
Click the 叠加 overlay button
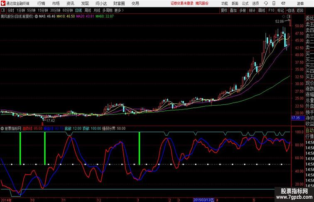tap(233, 10)
